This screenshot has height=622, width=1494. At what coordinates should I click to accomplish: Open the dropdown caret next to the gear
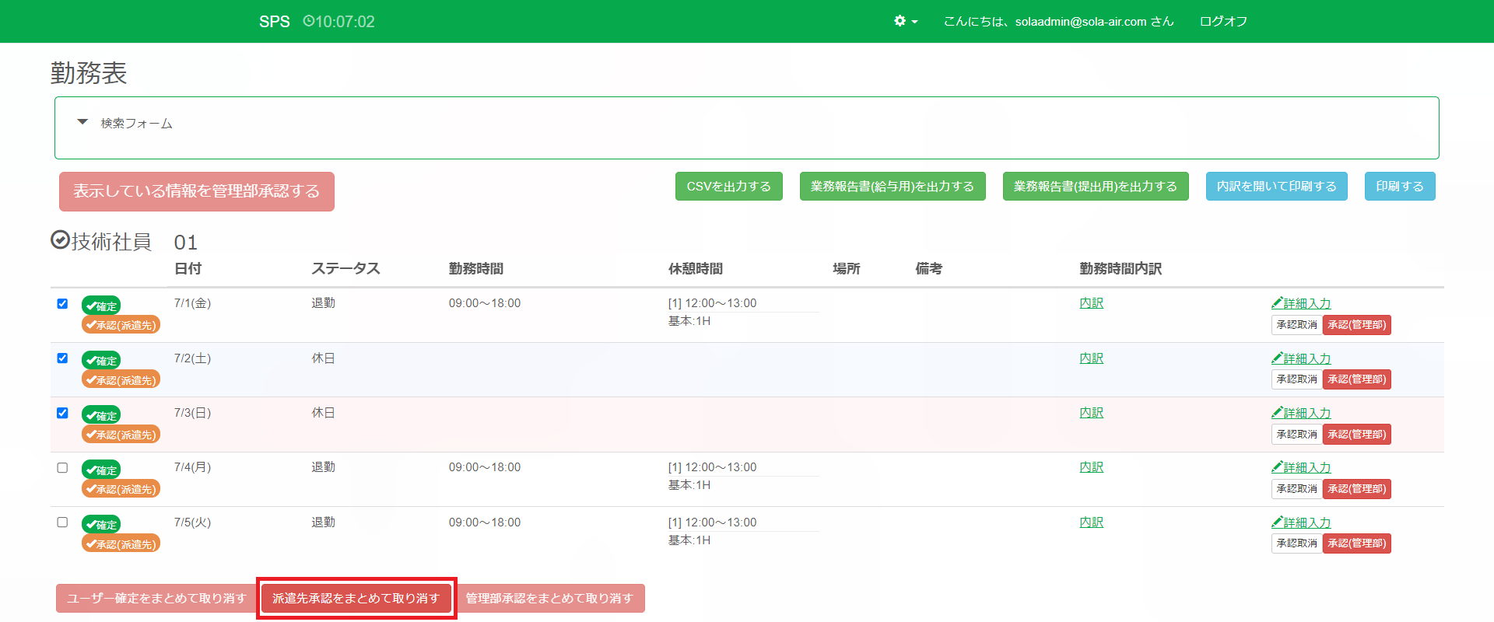pos(914,22)
